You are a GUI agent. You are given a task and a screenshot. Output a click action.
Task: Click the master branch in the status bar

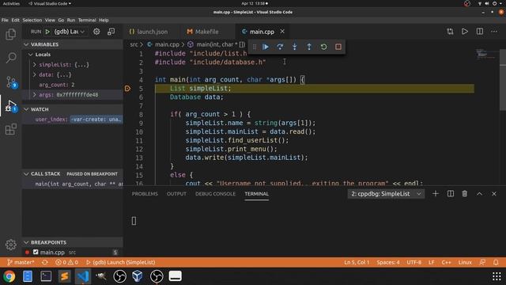coord(21,262)
